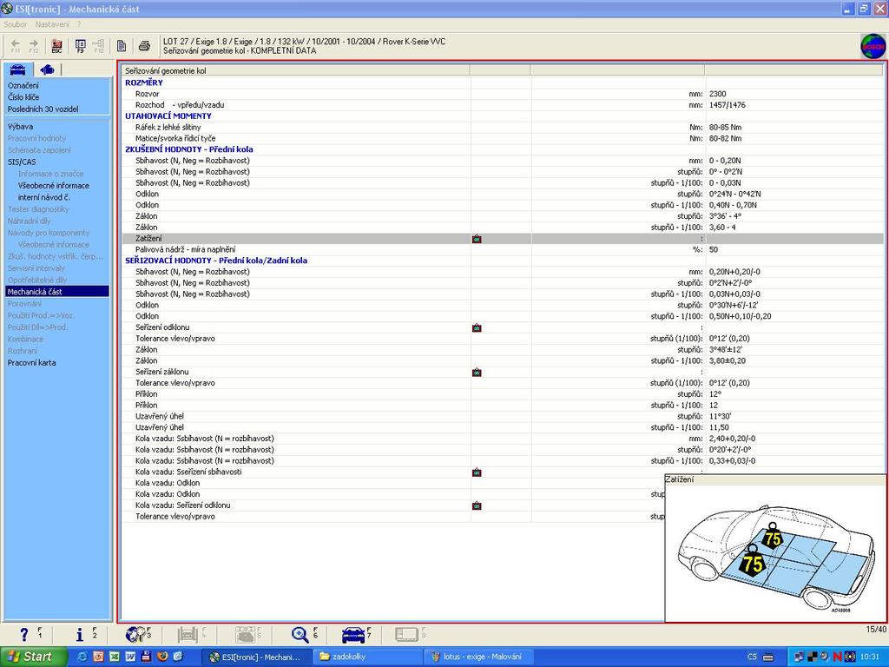Image resolution: width=889 pixels, height=667 pixels.
Task: Click the ESC red folder toolbar icon
Action: (x=56, y=45)
